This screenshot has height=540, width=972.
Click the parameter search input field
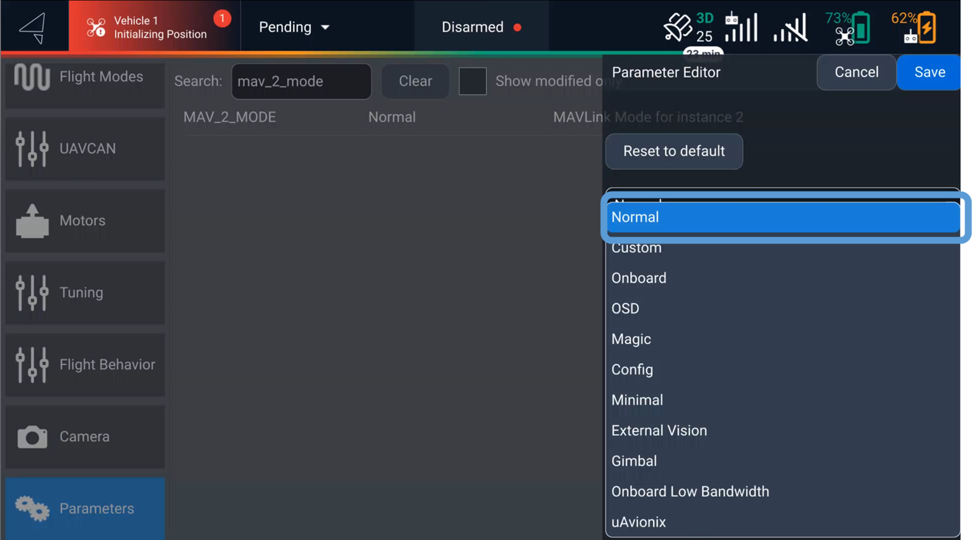301,82
